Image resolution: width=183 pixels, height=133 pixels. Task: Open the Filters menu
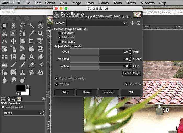tap(131, 3)
